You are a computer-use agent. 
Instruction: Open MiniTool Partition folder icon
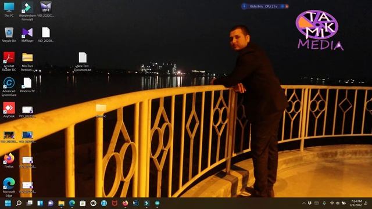[x=27, y=62]
